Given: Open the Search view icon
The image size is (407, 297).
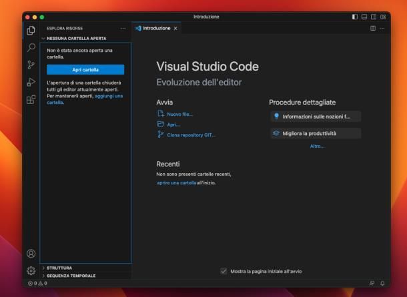Looking at the screenshot, I should pos(31,47).
